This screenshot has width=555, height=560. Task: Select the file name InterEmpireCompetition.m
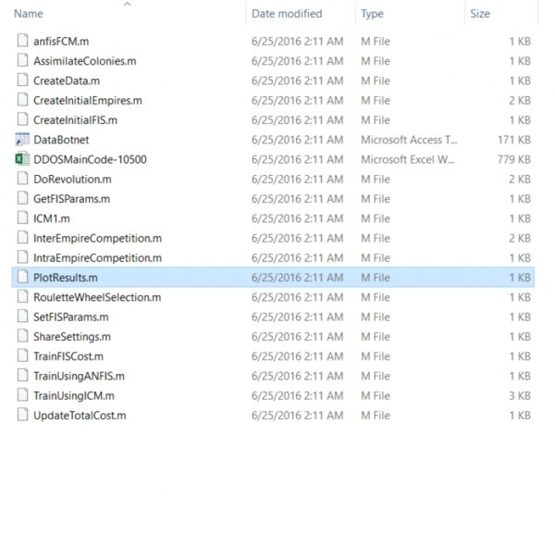coord(98,238)
